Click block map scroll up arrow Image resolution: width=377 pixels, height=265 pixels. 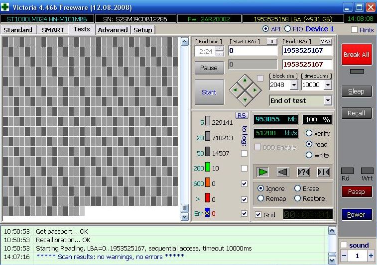(x=184, y=42)
